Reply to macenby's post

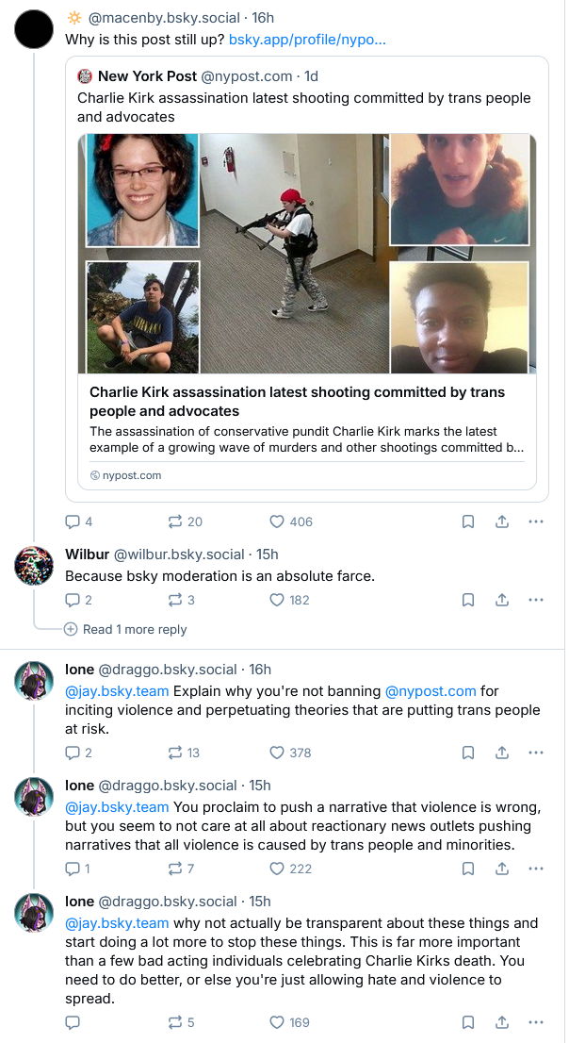point(72,521)
